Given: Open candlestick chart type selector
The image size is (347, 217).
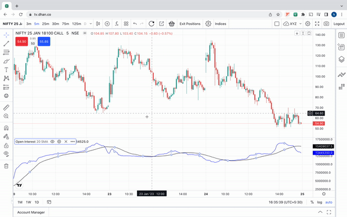Looking at the screenshot, I should (x=98, y=24).
